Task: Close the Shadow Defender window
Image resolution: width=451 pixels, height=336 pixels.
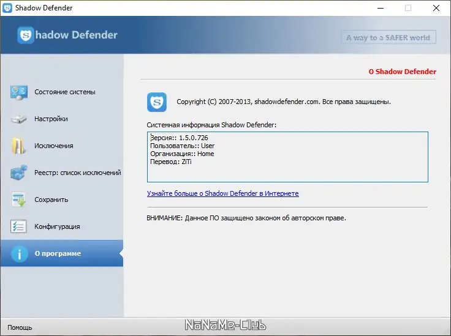Action: pyautogui.click(x=436, y=8)
